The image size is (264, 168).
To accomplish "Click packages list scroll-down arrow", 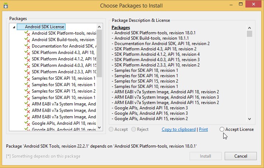I will pyautogui.click(x=99, y=128).
